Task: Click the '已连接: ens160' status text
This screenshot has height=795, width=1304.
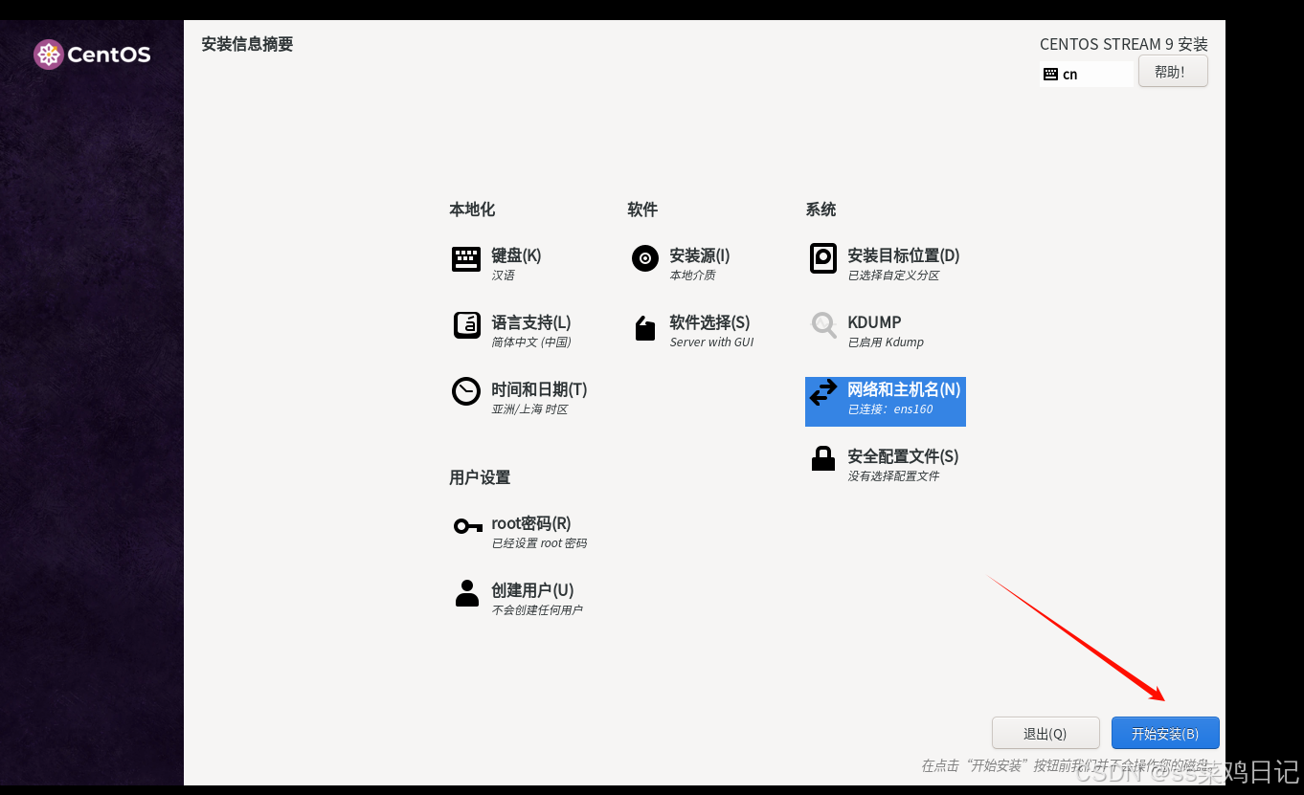Action: [890, 409]
